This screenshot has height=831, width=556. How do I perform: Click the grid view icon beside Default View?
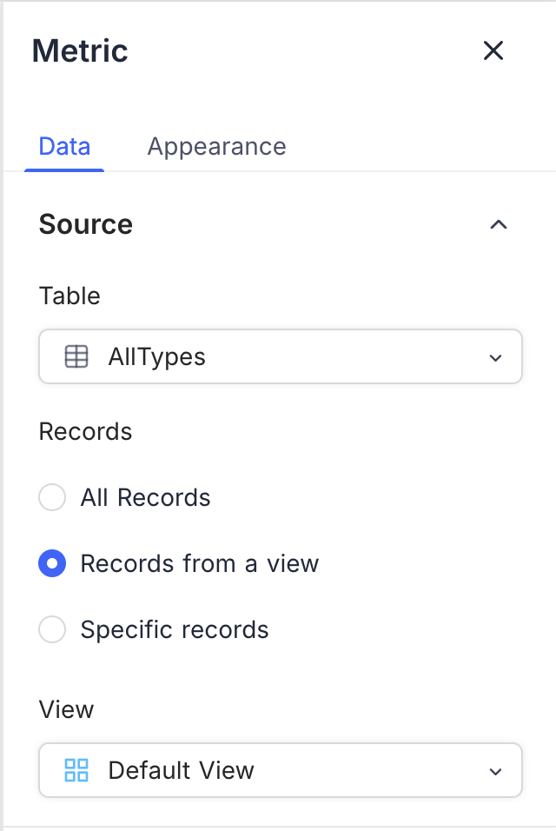(76, 770)
